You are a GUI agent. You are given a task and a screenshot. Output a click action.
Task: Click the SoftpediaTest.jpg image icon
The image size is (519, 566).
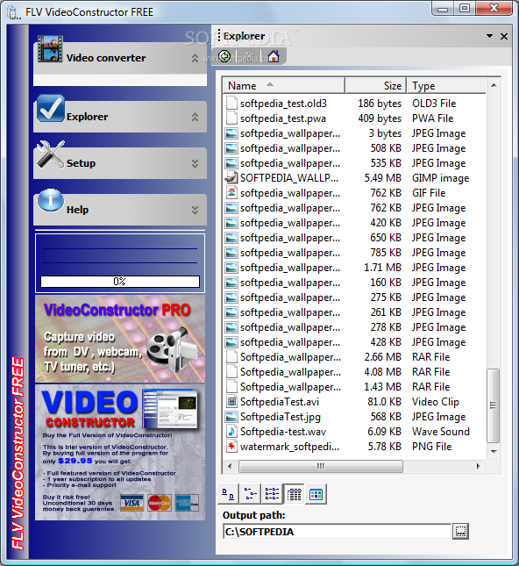[231, 417]
